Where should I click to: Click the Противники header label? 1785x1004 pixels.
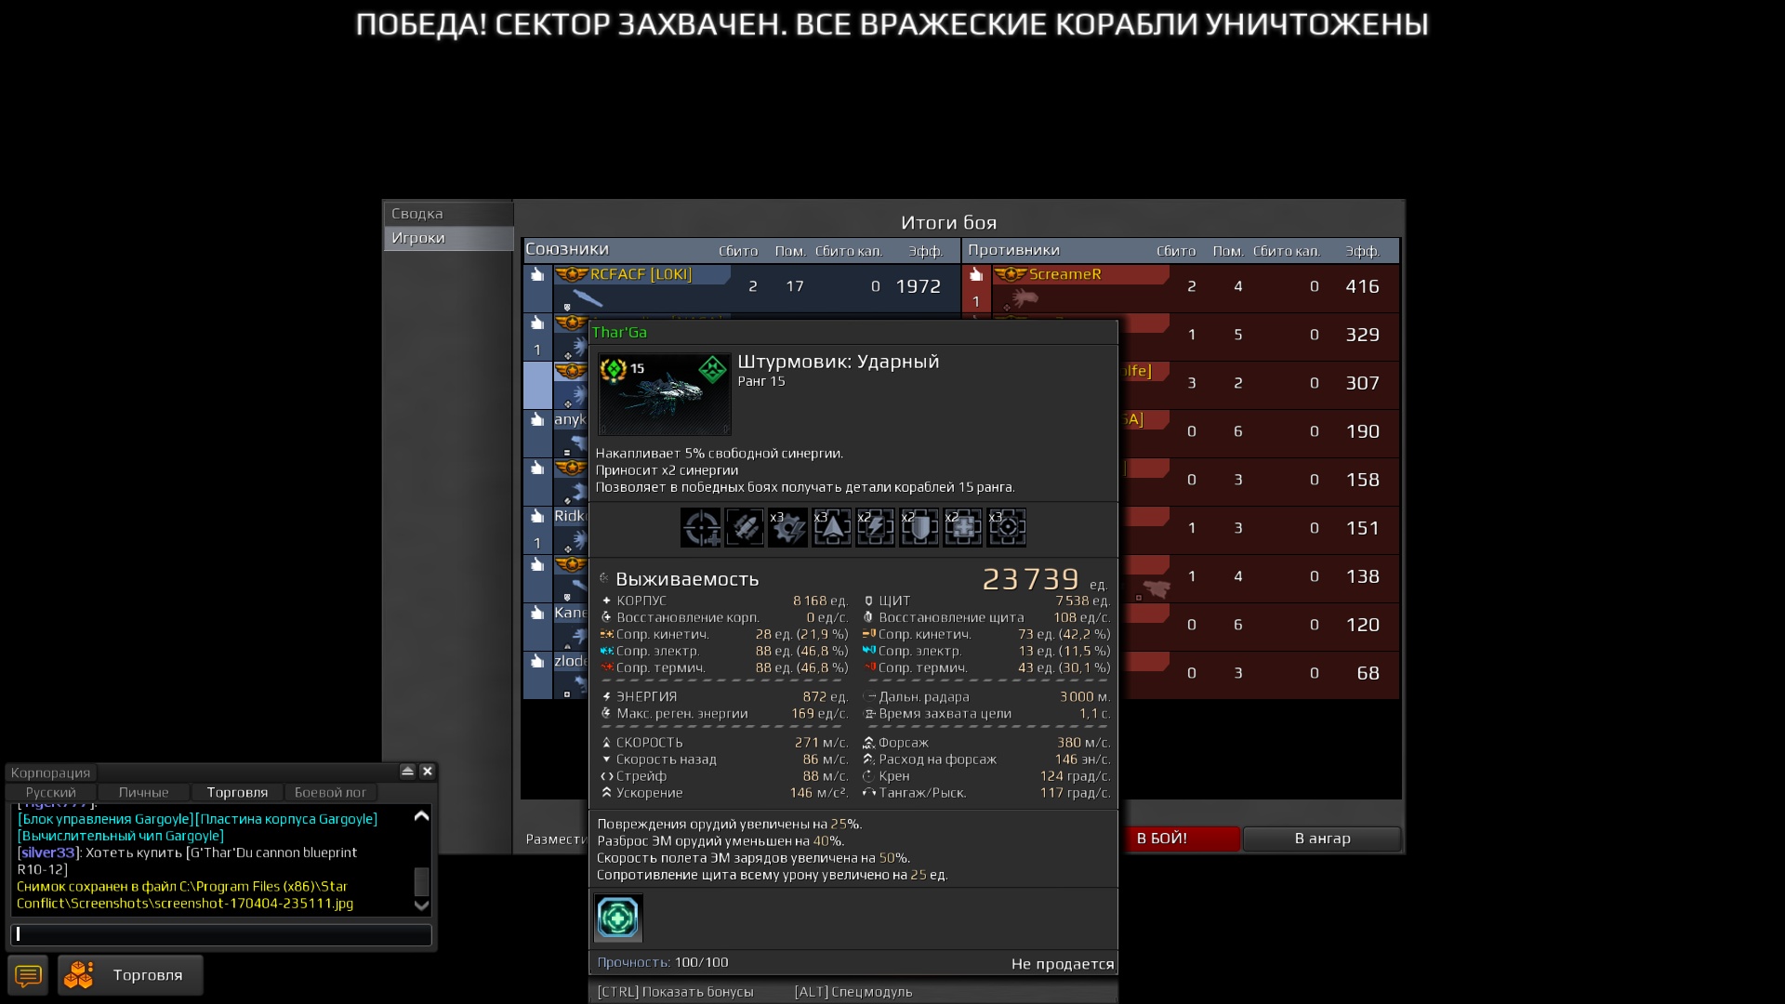click(x=1013, y=250)
